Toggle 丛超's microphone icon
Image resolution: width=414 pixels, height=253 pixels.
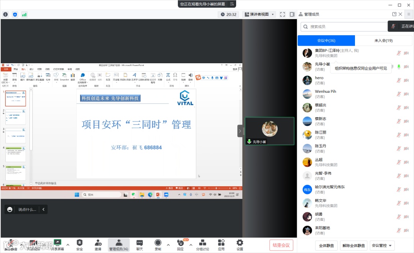pos(399,162)
